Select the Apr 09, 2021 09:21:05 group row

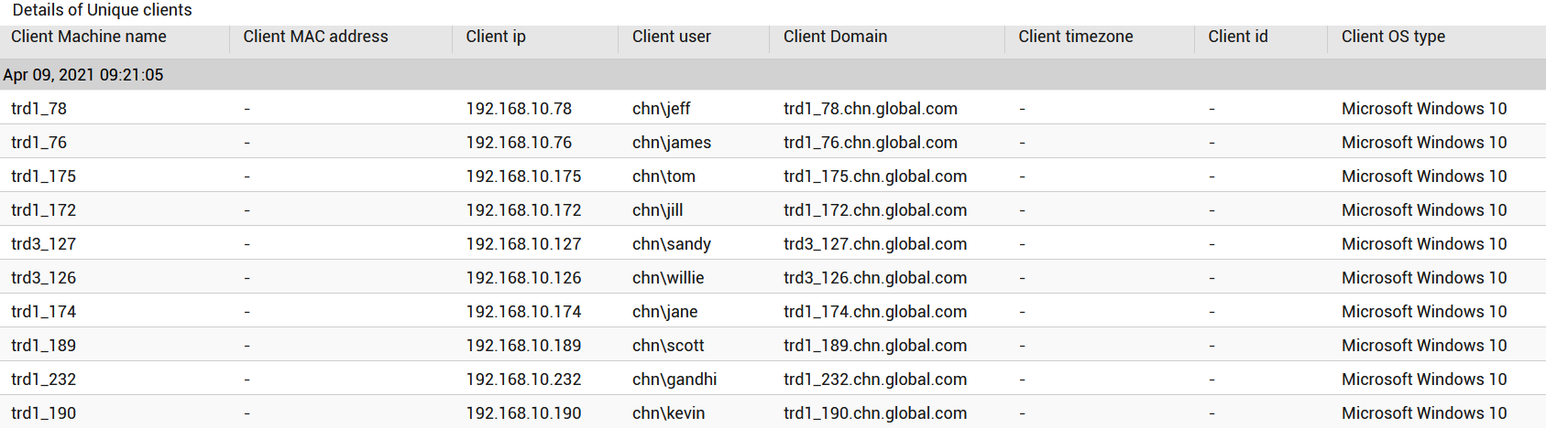(x=773, y=75)
